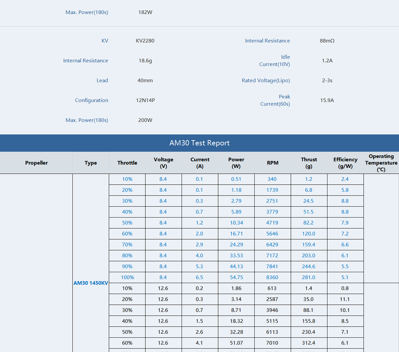Select the 18.6g value
The height and width of the screenshot is (352, 399).
tap(145, 61)
